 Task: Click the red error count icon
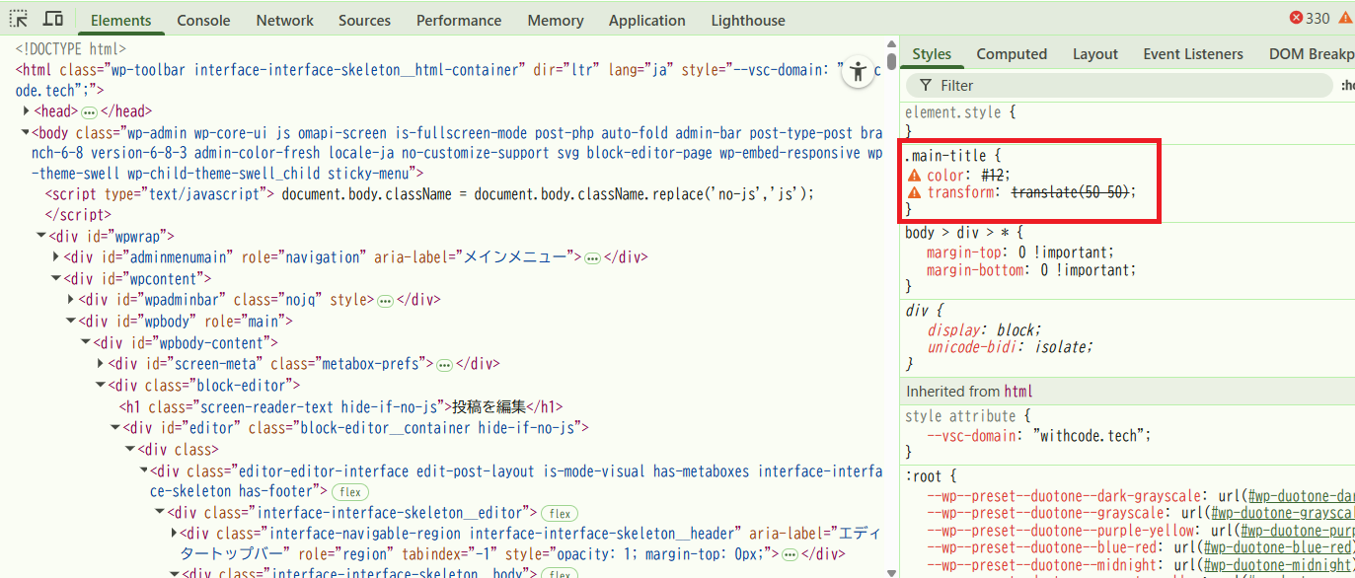[1296, 18]
